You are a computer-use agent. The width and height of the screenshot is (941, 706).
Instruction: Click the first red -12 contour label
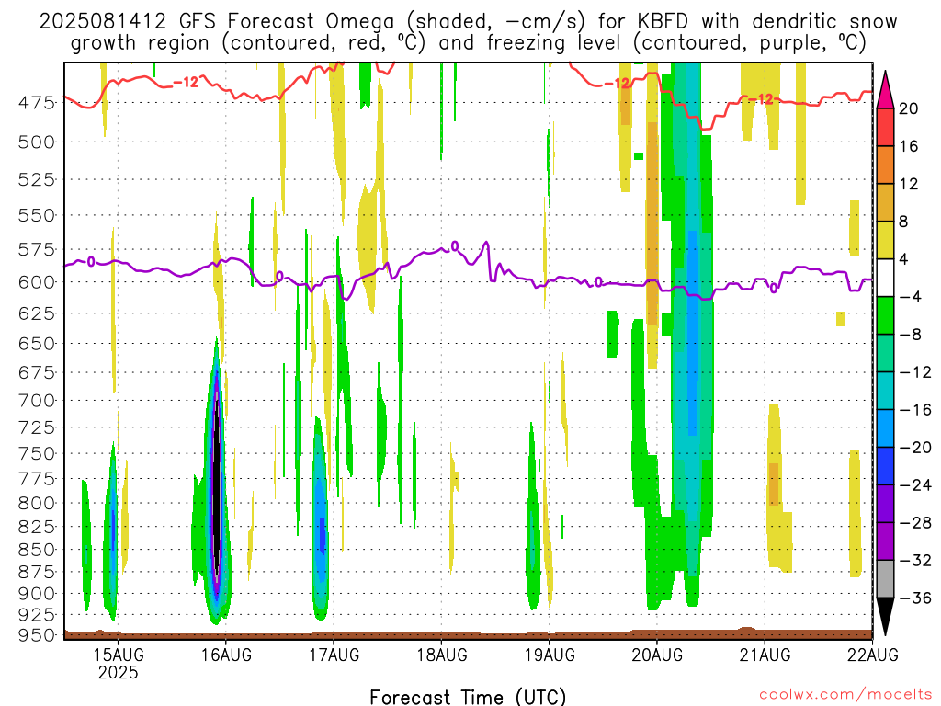pyautogui.click(x=186, y=83)
